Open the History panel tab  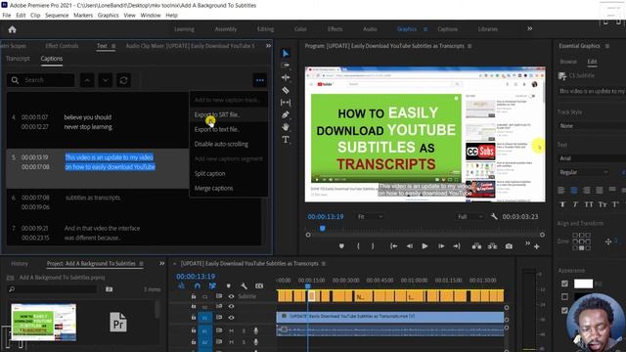tap(20, 263)
